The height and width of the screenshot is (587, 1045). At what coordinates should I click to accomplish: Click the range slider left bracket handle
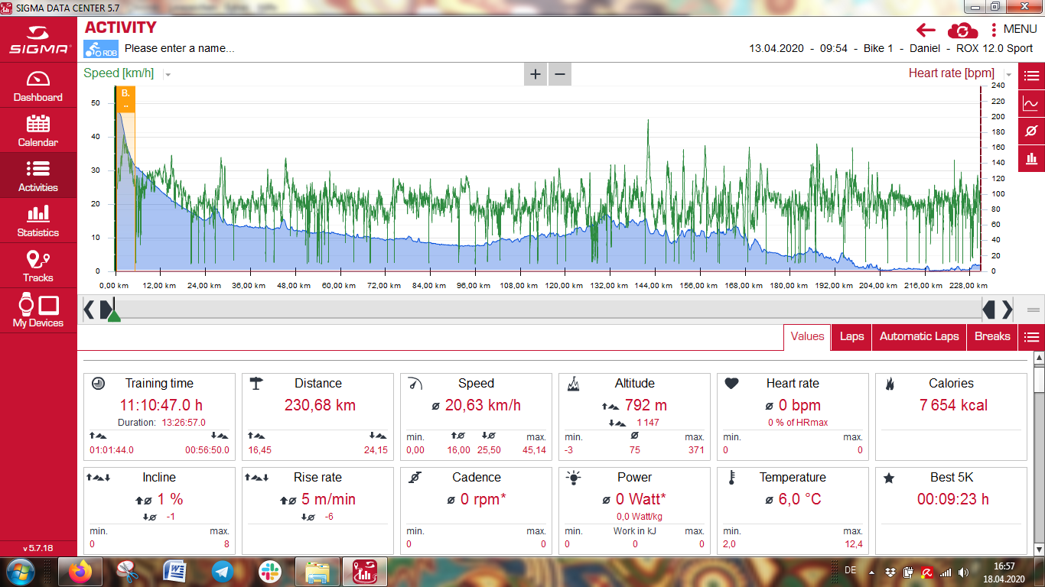pyautogui.click(x=89, y=310)
